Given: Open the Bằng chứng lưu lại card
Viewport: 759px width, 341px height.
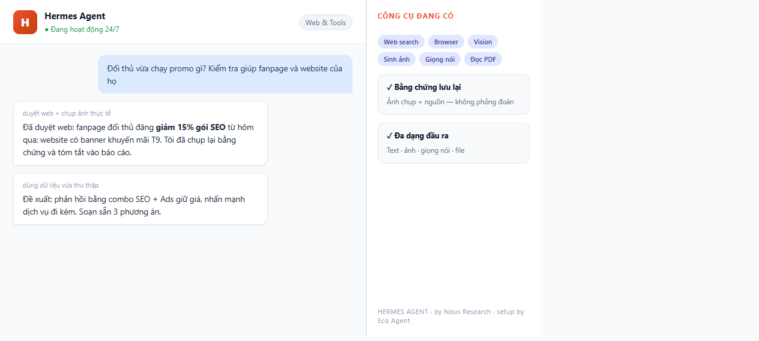Looking at the screenshot, I should pos(453,94).
